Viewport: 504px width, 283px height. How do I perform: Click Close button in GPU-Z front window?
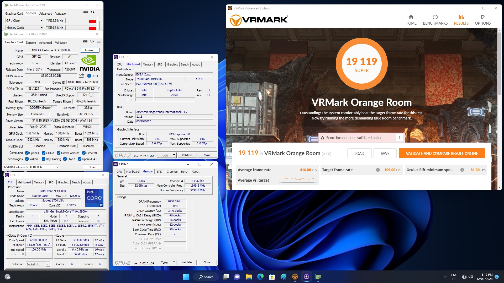(x=92, y=167)
